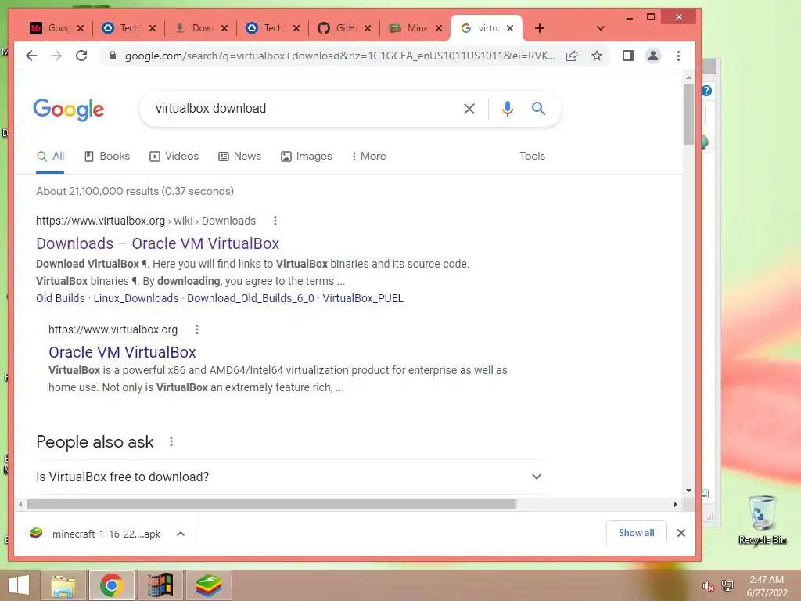Open the Oracle VM VirtualBox result

coord(122,352)
